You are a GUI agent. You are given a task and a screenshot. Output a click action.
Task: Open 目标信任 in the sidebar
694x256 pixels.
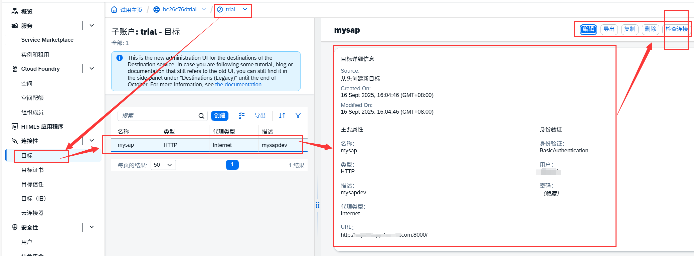(x=32, y=184)
